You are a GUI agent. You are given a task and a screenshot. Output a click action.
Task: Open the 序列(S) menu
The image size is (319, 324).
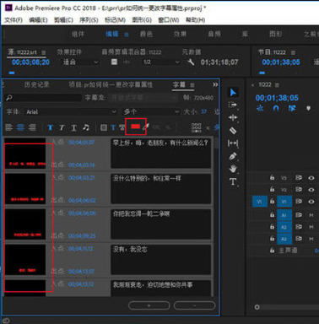(x=89, y=20)
